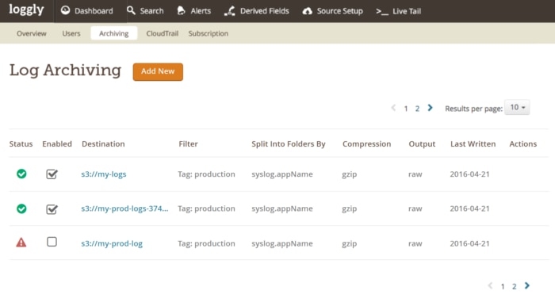Click the loggly logo
Viewport: 555px width, 302px height.
pyautogui.click(x=26, y=10)
